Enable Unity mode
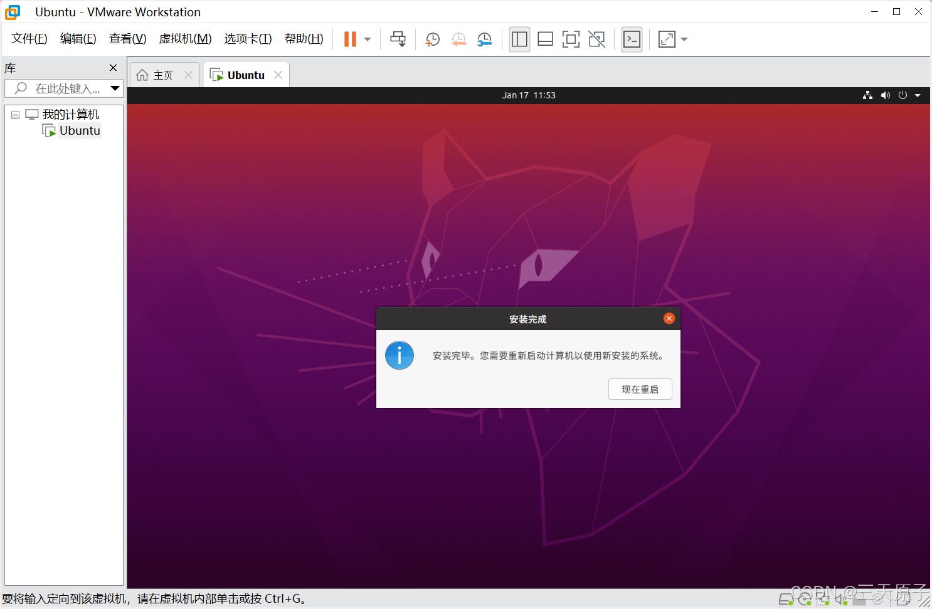 coord(596,39)
